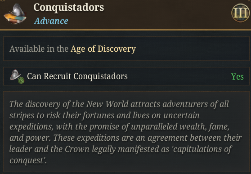Click the empty space in the Can Recruit row
Viewport: 251px width, 174px height.
179,76
